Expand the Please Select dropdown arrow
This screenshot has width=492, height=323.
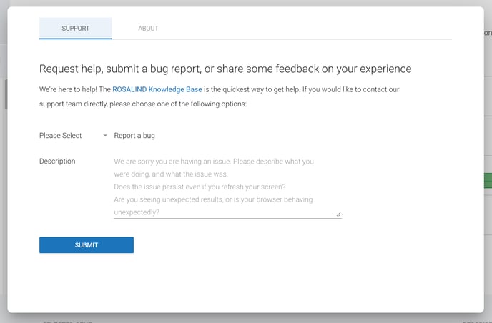point(105,136)
